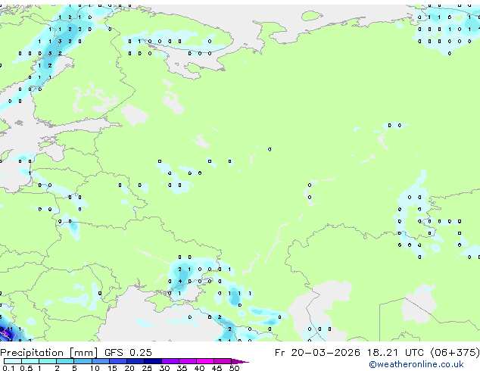Click the 1–2 mm legend swatch
480x371 pixels.
click(x=48, y=361)
